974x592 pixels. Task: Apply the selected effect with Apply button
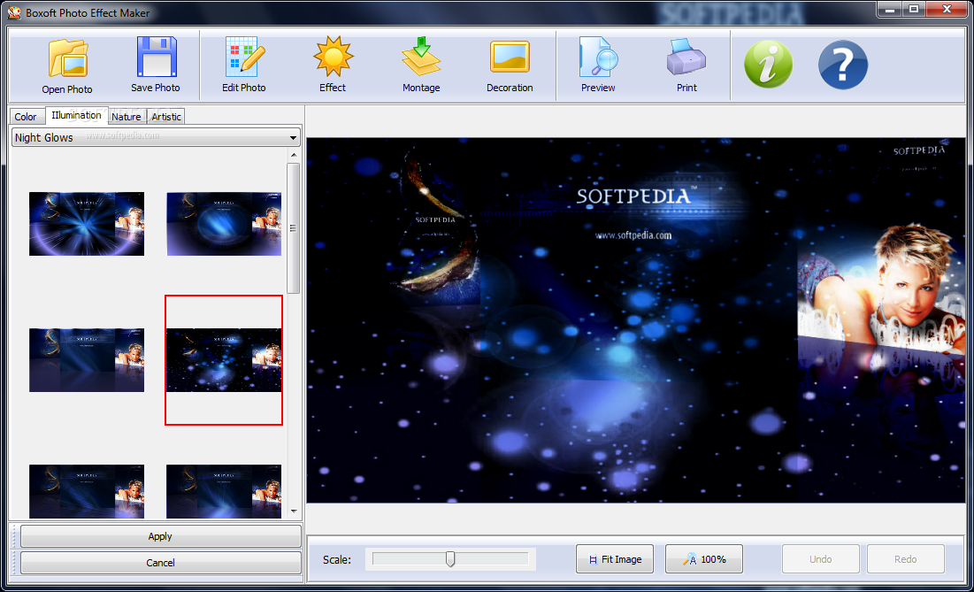160,536
